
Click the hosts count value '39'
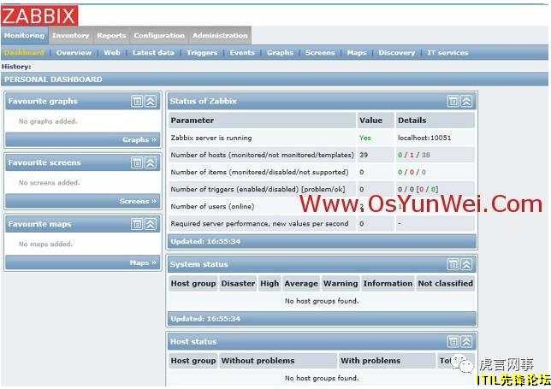(364, 155)
